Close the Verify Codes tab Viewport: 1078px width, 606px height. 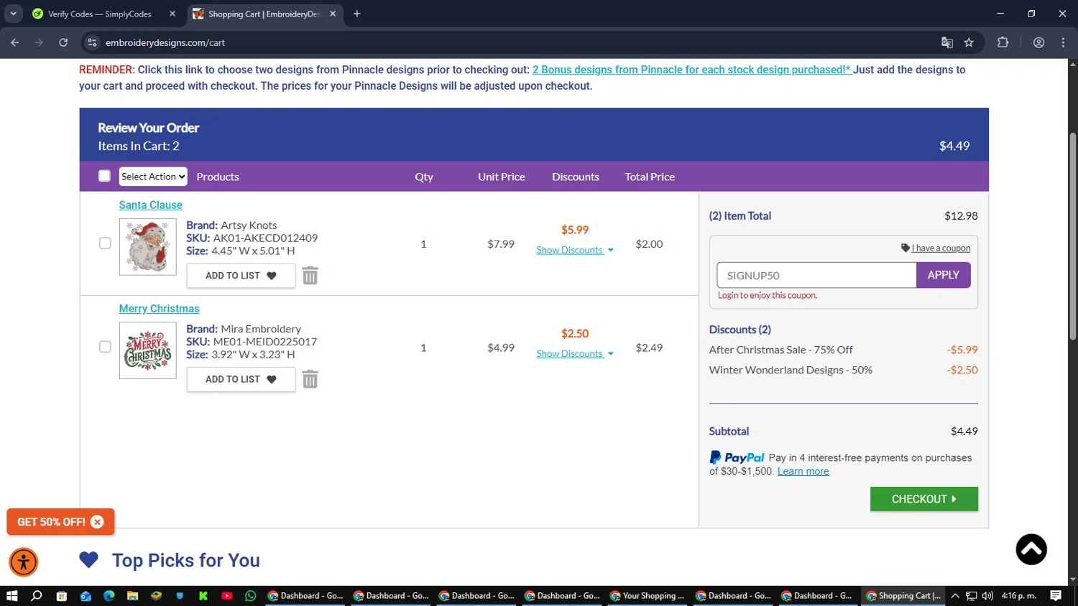pyautogui.click(x=172, y=14)
